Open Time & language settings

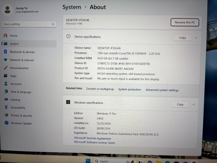[21, 92]
